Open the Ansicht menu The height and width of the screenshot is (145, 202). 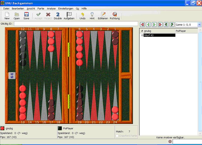(x=31, y=9)
